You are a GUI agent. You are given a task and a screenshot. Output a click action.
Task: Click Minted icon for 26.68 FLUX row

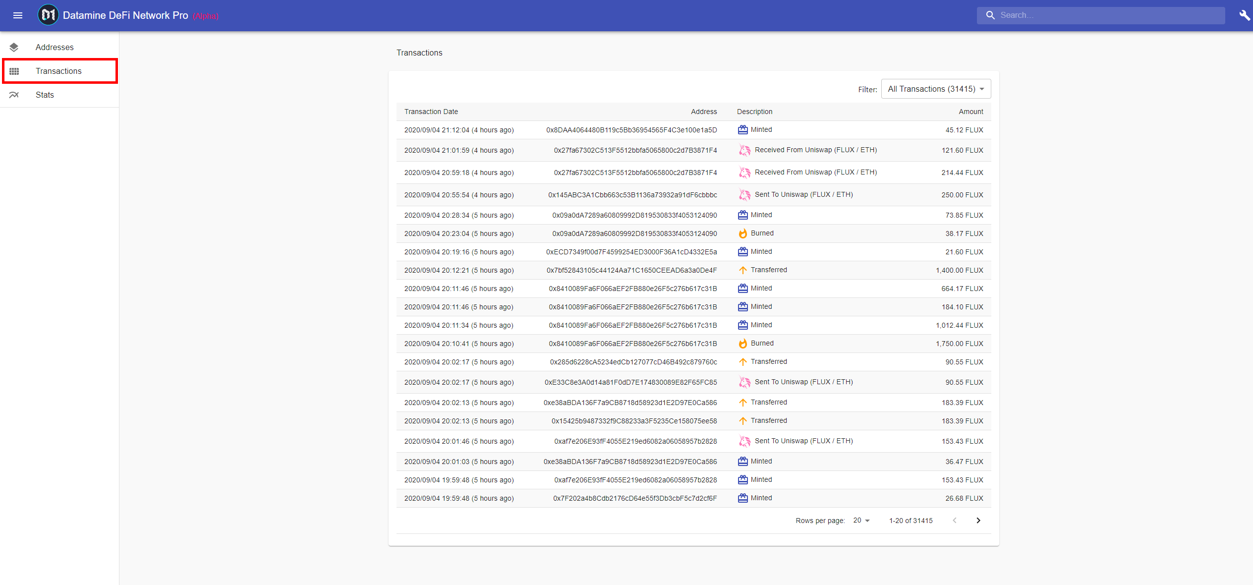[x=742, y=498]
